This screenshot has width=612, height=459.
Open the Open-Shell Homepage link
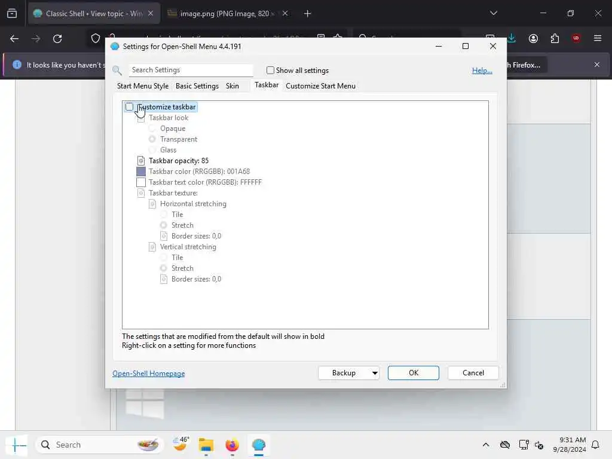[x=148, y=373]
